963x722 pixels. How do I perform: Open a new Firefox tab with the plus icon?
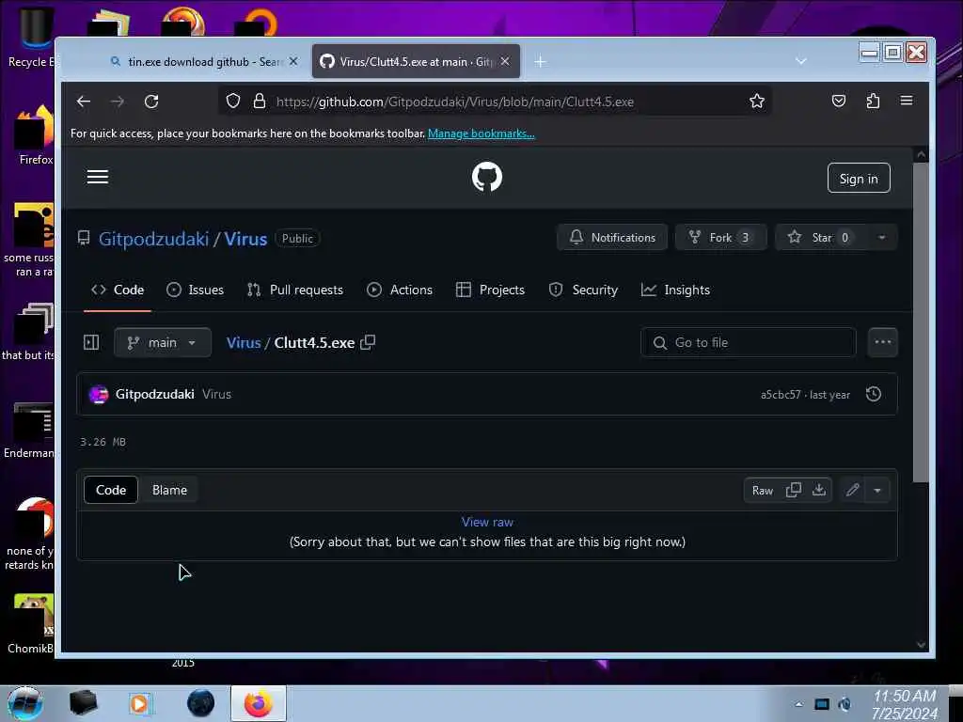coord(540,61)
